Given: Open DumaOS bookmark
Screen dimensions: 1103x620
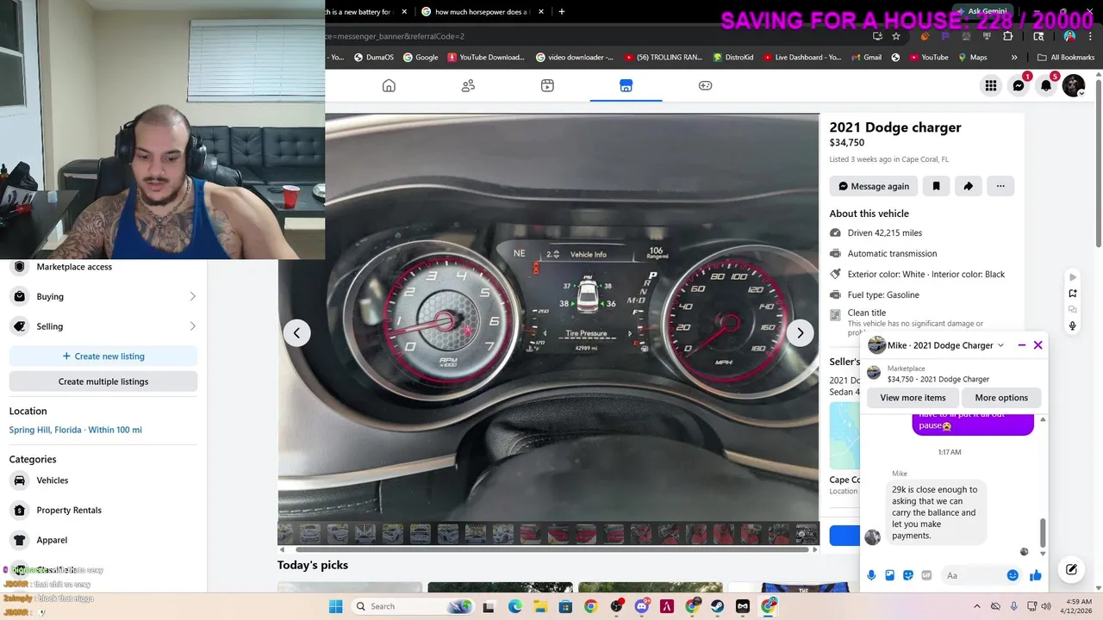Looking at the screenshot, I should pos(375,58).
